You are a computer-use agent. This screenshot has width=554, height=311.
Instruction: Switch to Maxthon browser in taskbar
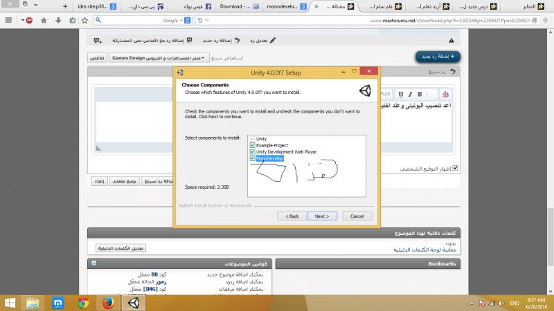pos(57,303)
